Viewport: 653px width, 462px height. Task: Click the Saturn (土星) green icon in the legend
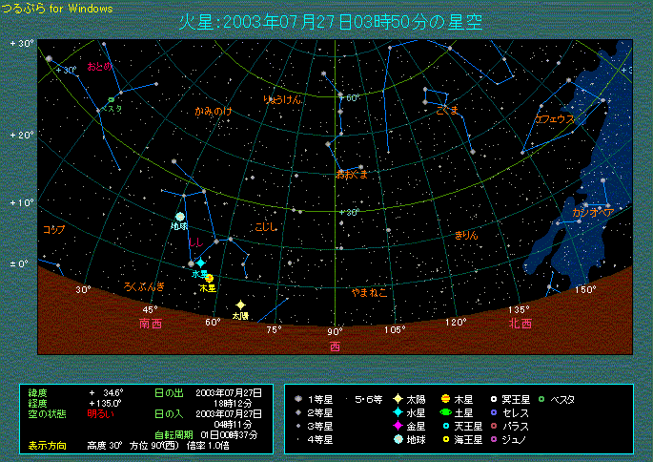pos(445,412)
